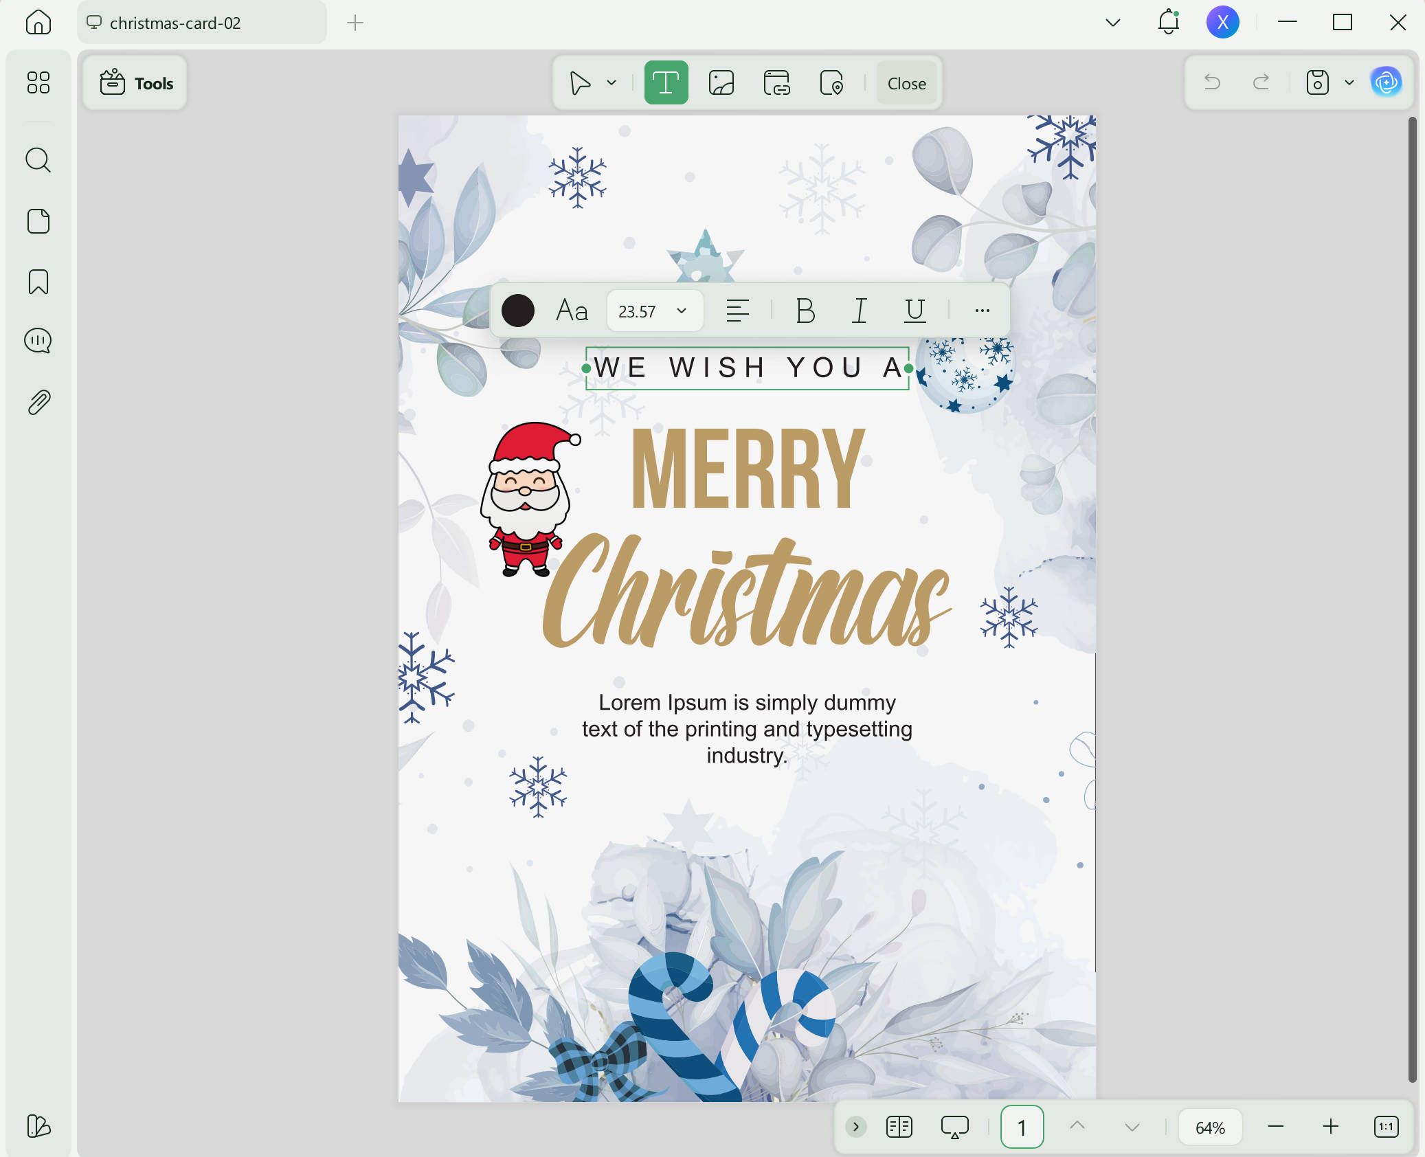The image size is (1425, 1157).
Task: Click the vertical scrollbar
Action: coord(1412,599)
